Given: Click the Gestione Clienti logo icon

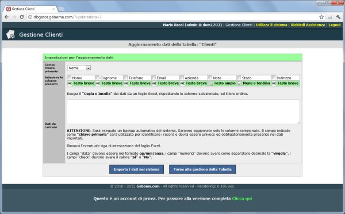Looking at the screenshot, I should point(10,35).
